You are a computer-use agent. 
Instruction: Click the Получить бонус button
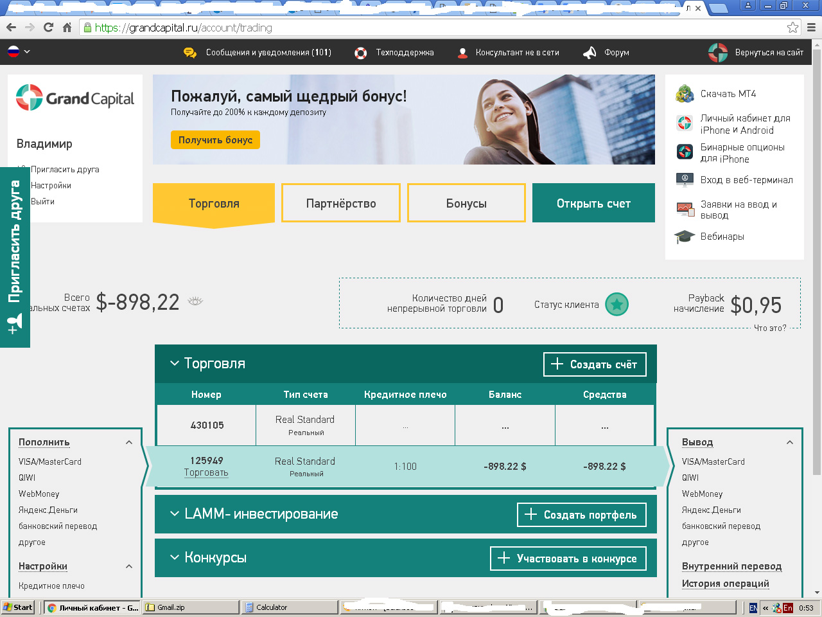tap(215, 139)
